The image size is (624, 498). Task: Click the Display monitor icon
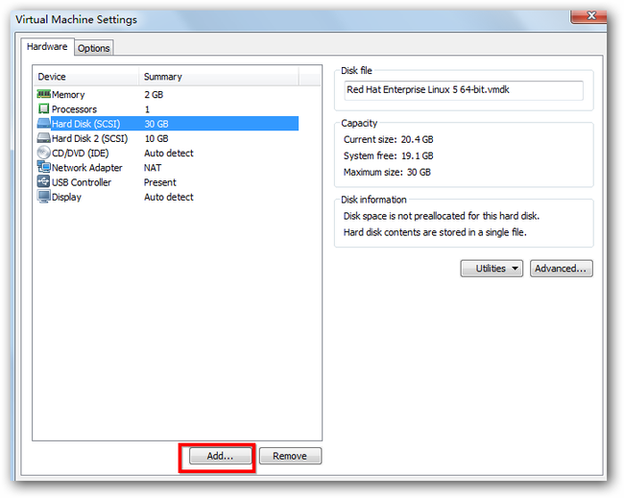(x=43, y=197)
